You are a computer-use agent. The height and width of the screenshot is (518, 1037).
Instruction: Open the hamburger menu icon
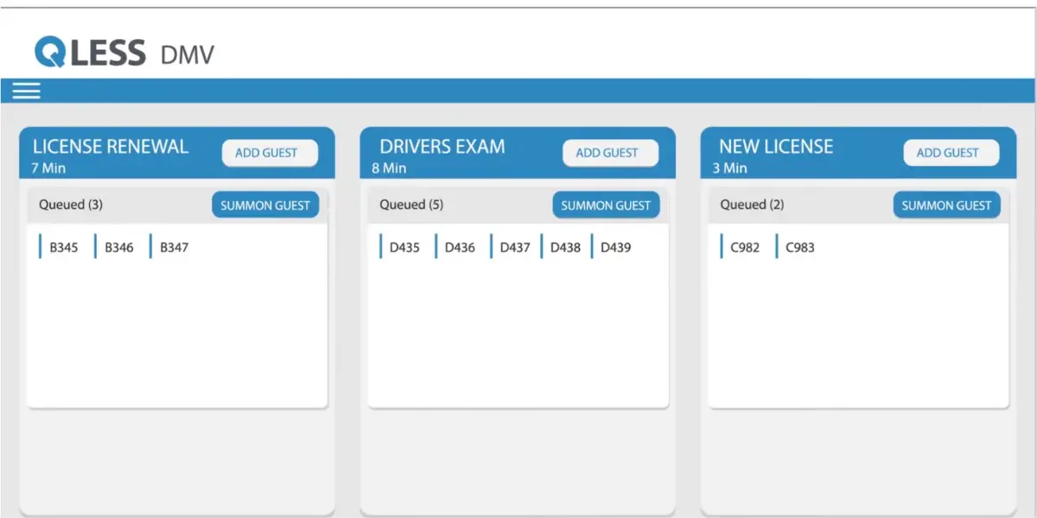pos(26,91)
